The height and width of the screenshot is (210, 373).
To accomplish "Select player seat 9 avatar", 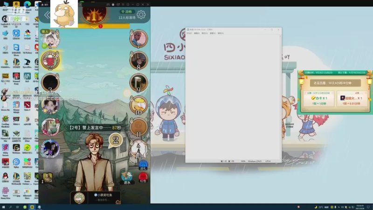I will click(138, 83).
